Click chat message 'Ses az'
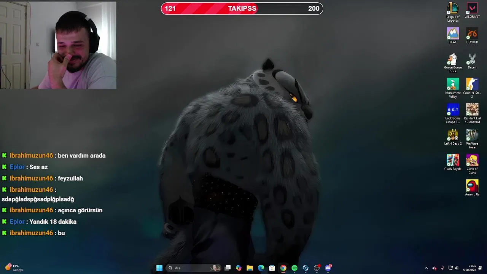 [38, 167]
